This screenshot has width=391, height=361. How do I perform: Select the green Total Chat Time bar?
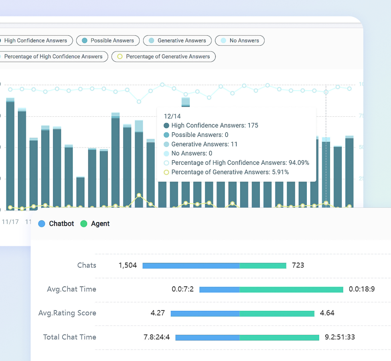click(x=279, y=338)
